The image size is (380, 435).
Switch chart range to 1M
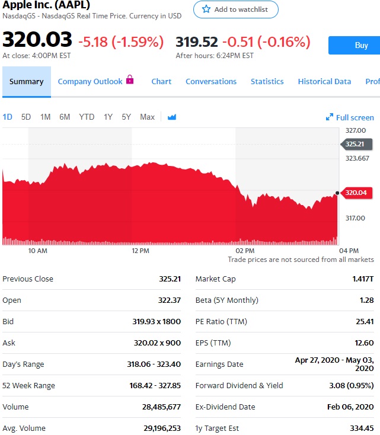pos(45,117)
